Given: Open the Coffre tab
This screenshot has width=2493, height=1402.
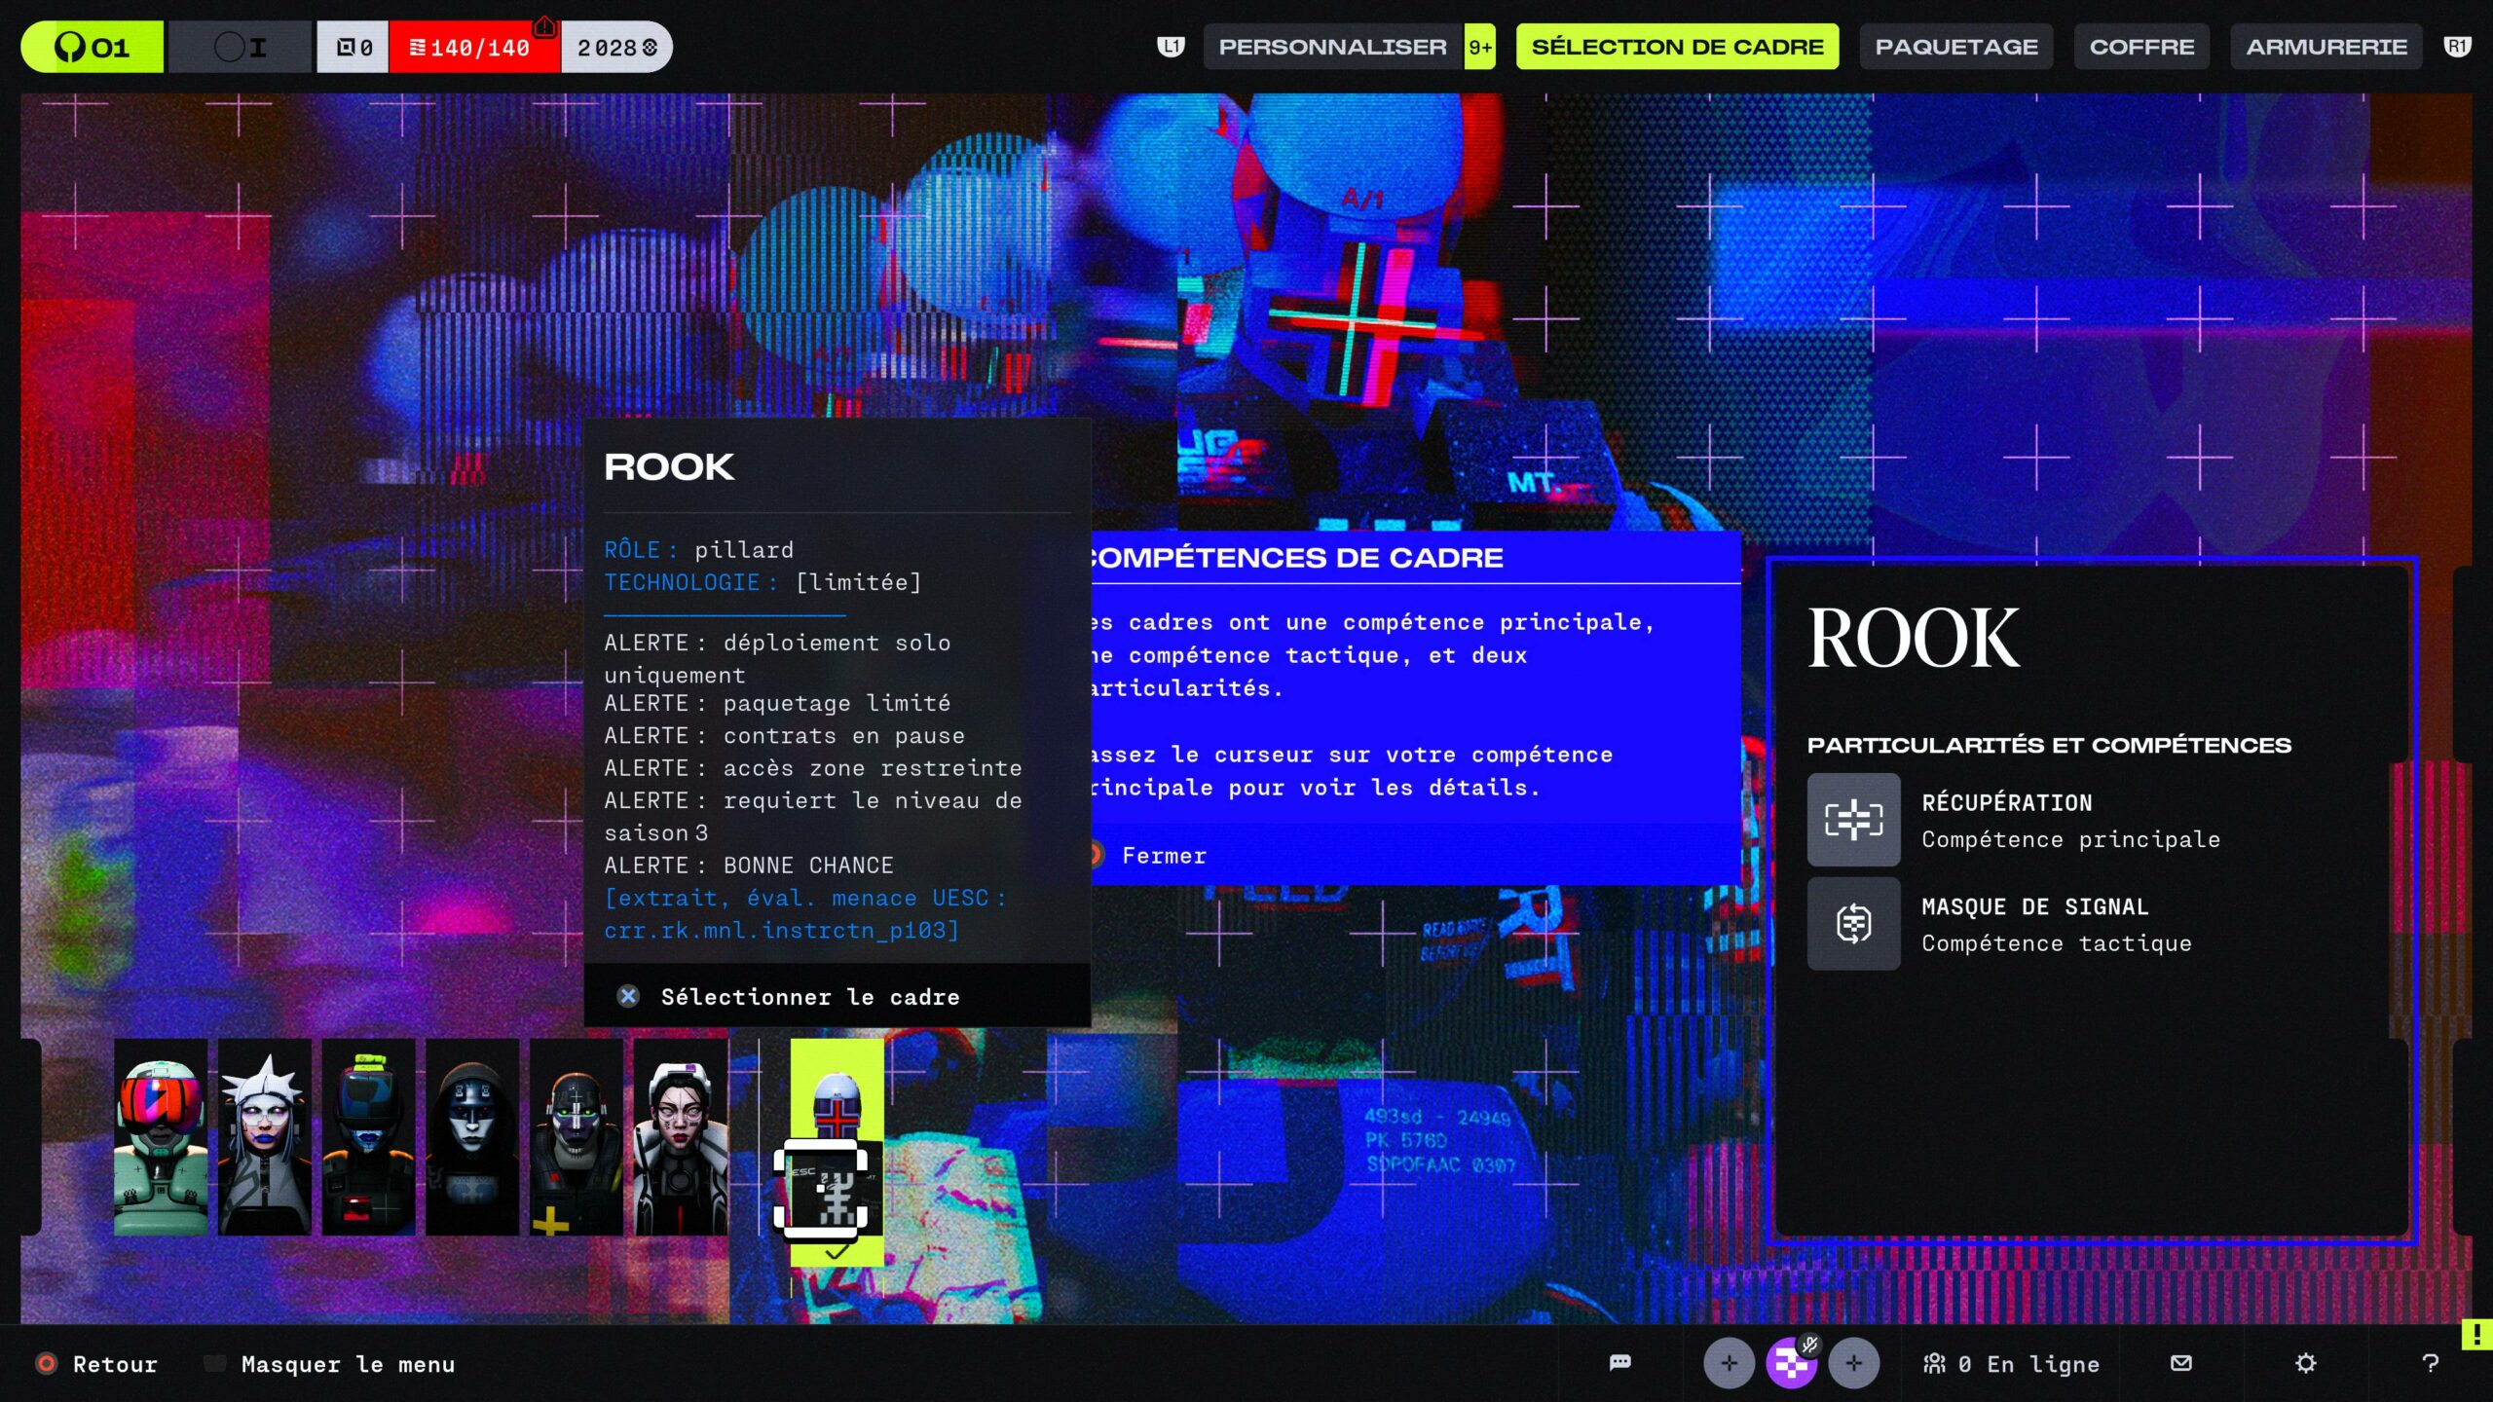Looking at the screenshot, I should 2141,47.
